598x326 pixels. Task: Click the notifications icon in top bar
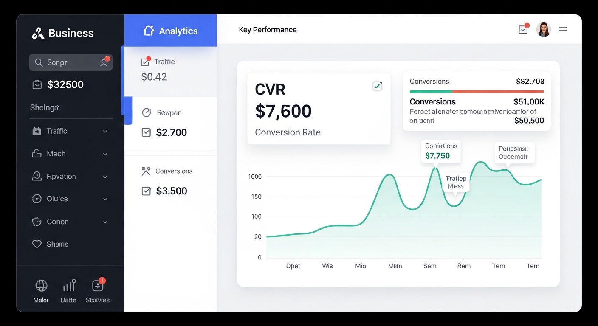click(x=523, y=29)
